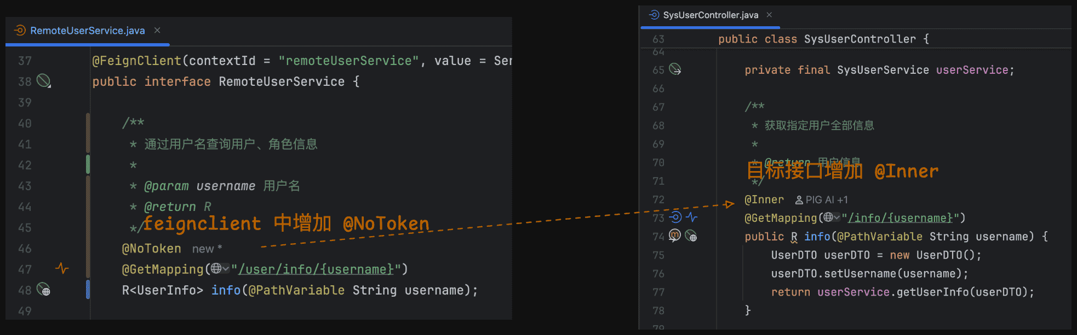
Task: Click the 'new *' inlay hint beside @NoToken
Action: coord(207,249)
